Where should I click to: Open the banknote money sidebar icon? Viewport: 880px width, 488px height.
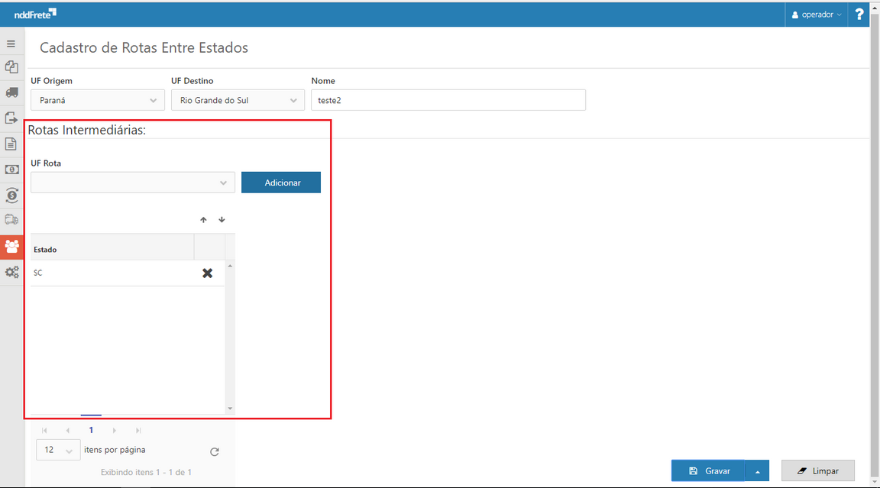click(x=11, y=170)
